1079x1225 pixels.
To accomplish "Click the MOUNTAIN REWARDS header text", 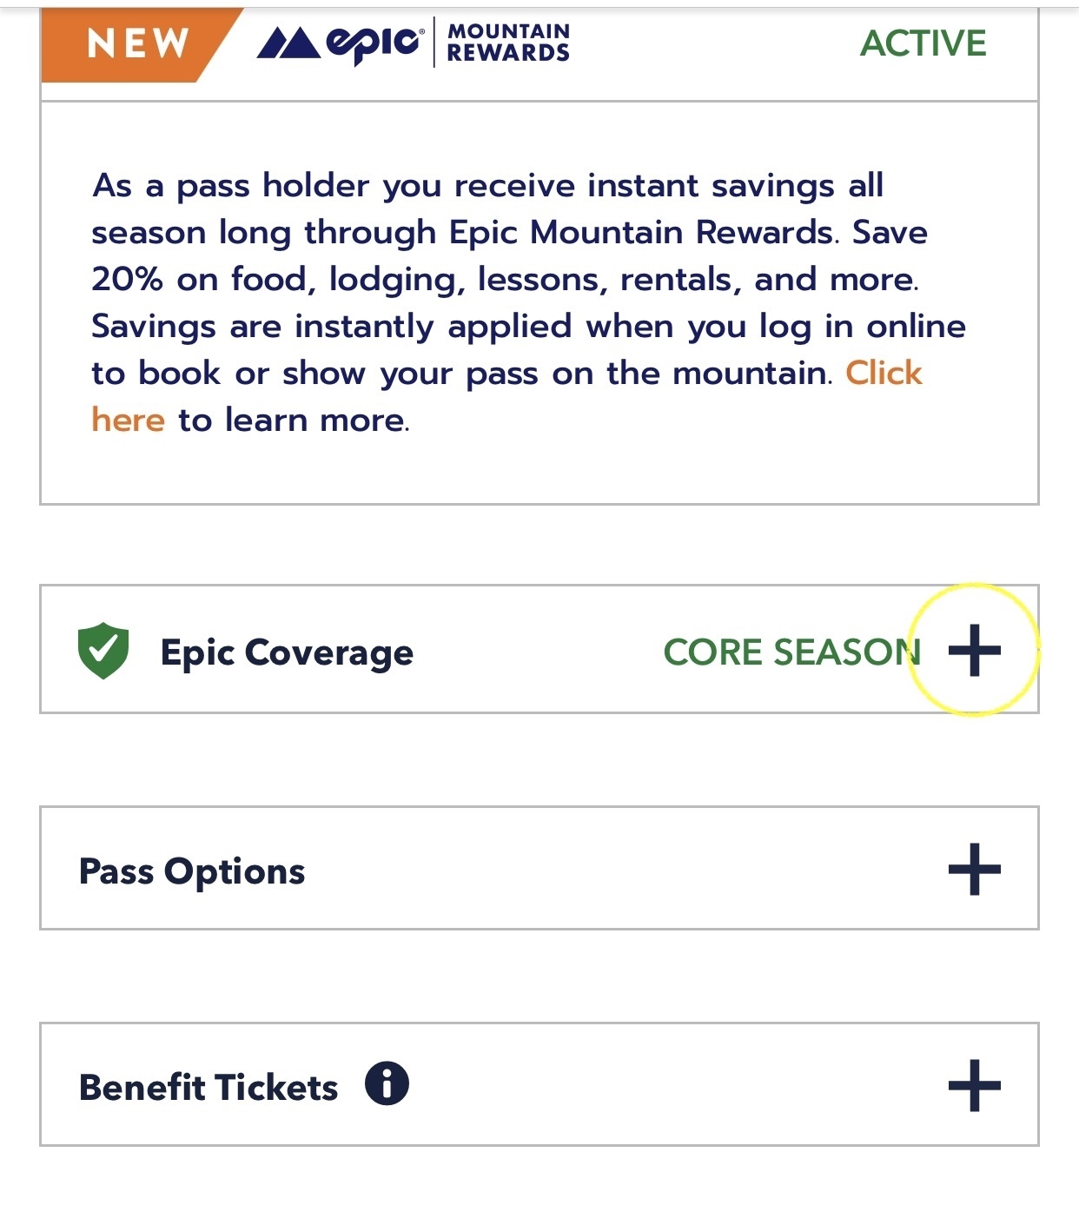I will (x=508, y=43).
